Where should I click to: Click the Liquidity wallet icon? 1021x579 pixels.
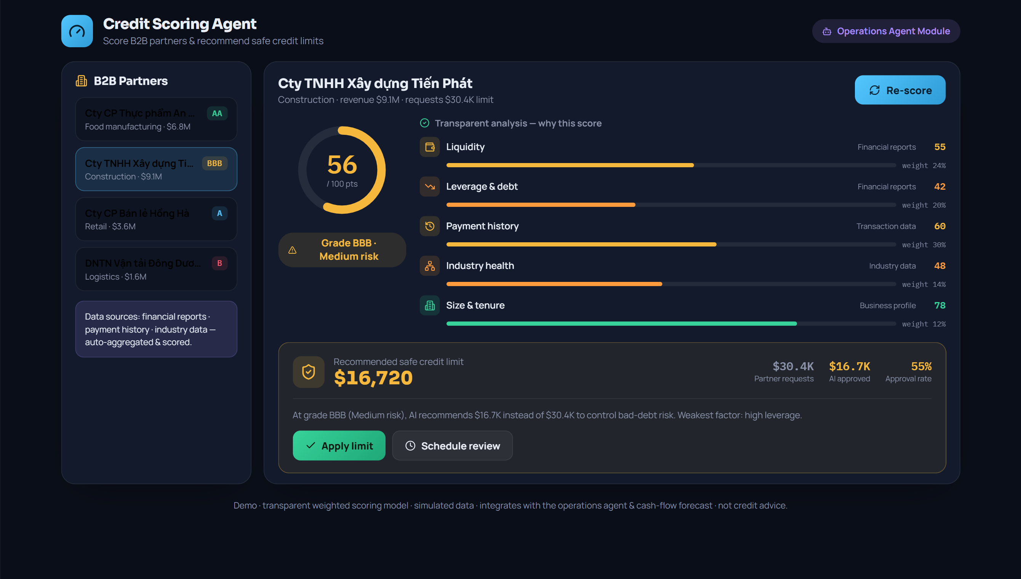(x=429, y=147)
